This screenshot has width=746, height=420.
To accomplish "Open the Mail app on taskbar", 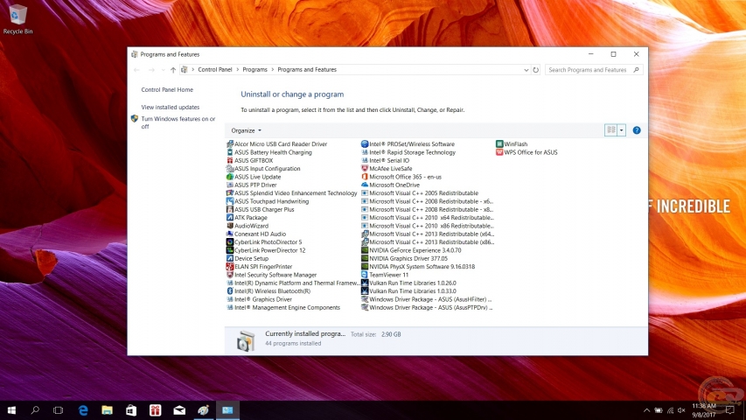I will click(x=179, y=410).
